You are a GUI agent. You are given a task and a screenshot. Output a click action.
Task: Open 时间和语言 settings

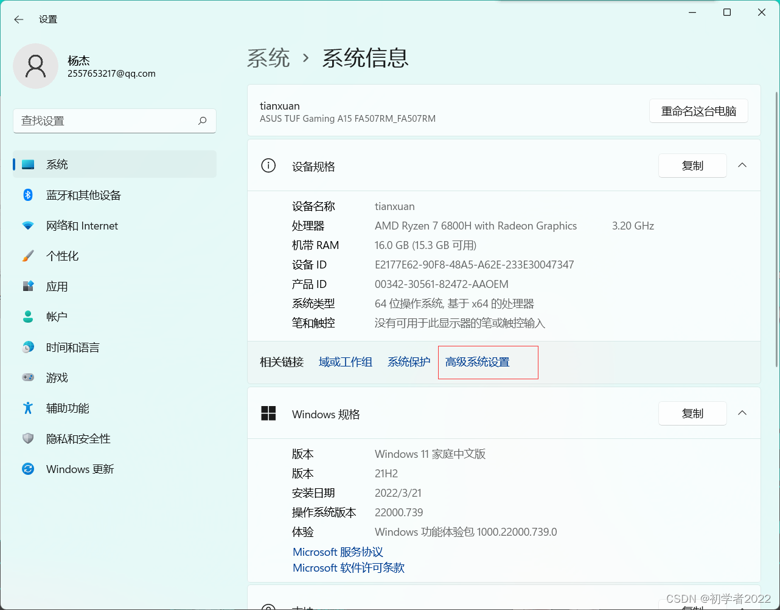coord(114,347)
